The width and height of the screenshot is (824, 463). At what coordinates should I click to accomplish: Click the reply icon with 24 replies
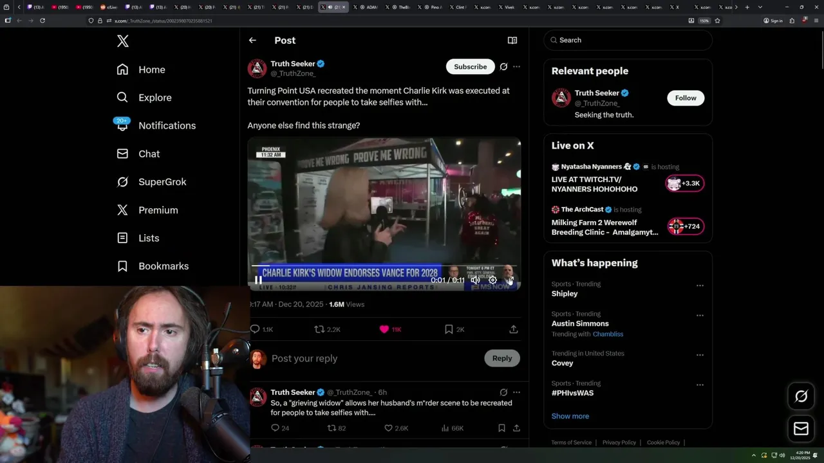click(x=280, y=428)
